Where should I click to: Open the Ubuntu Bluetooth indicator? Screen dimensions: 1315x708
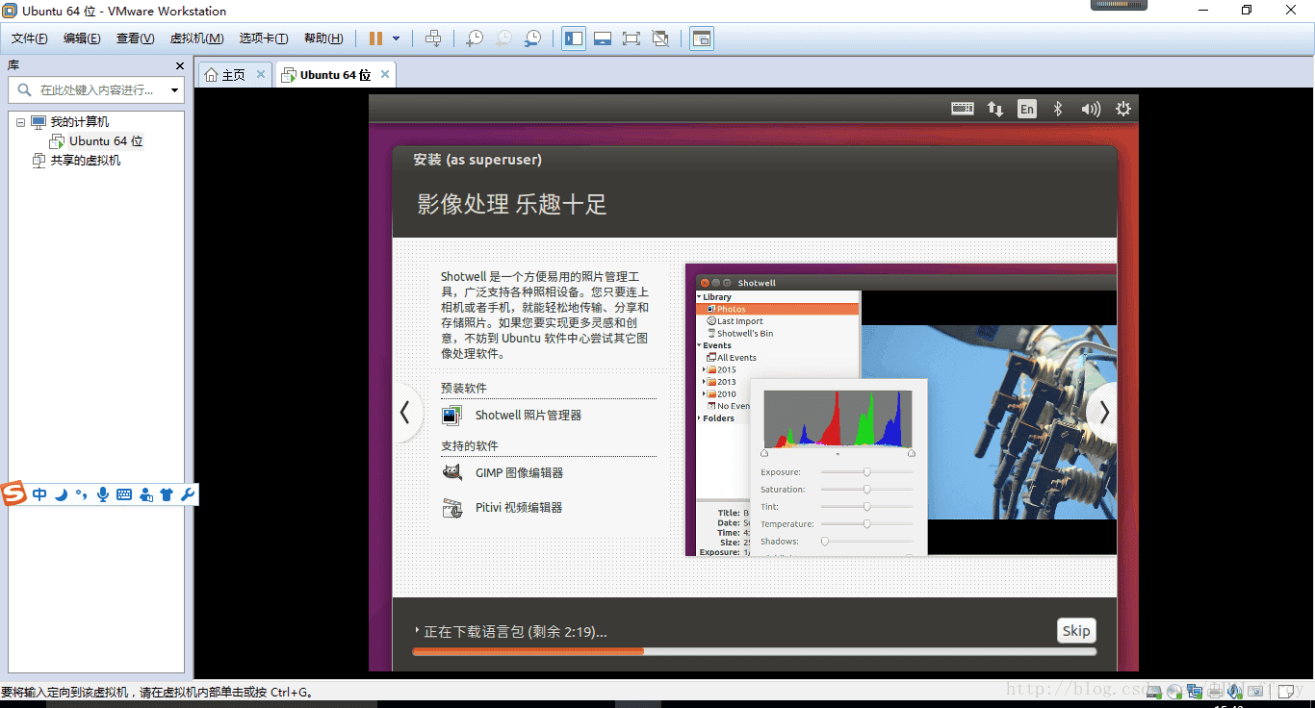1057,109
